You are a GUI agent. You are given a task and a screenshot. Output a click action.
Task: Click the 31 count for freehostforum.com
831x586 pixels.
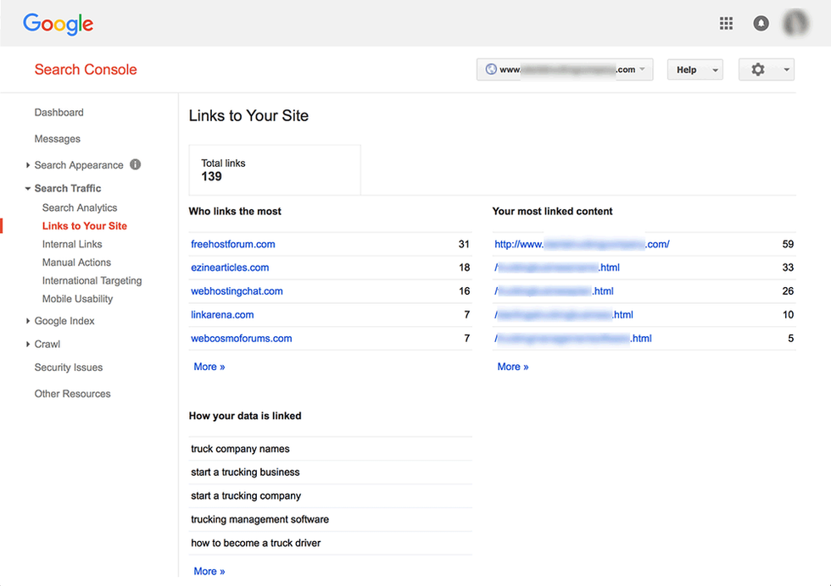(464, 244)
